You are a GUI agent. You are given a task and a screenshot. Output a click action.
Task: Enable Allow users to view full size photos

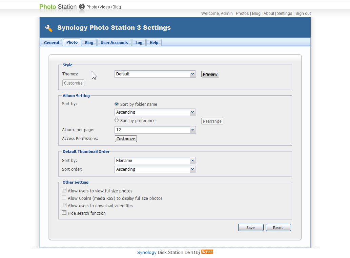(64, 190)
